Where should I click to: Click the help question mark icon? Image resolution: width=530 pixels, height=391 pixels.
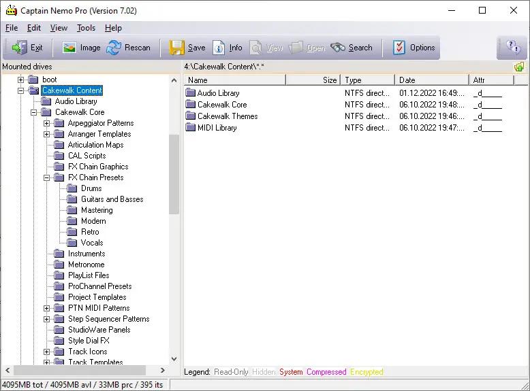click(513, 48)
